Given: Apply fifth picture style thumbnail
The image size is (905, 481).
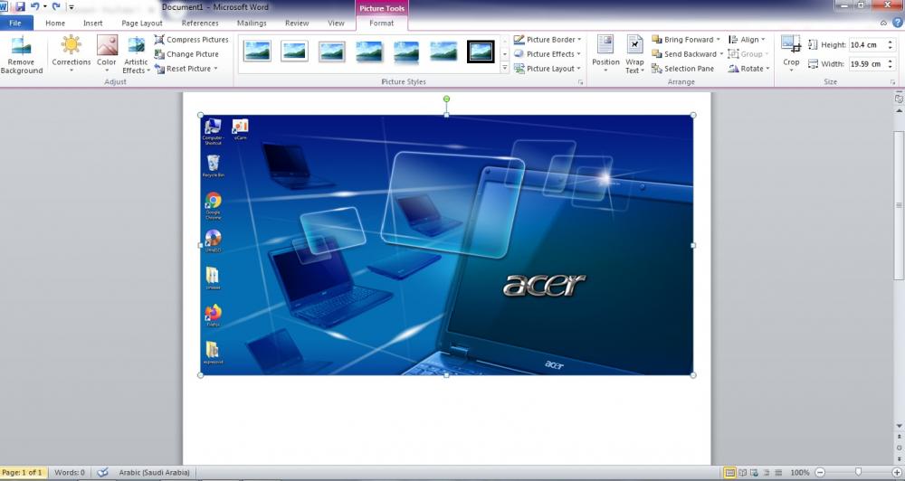Looking at the screenshot, I should pos(406,51).
